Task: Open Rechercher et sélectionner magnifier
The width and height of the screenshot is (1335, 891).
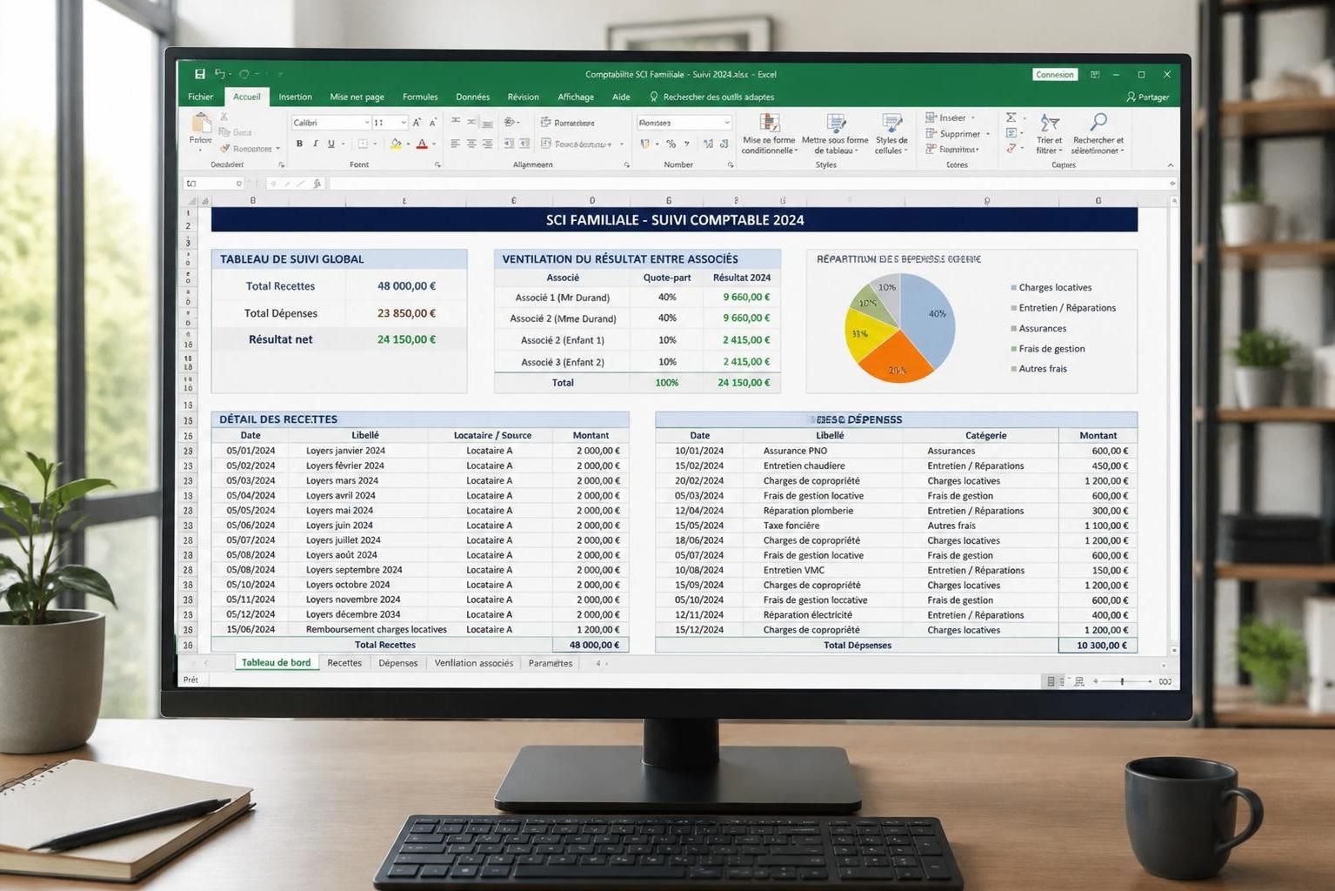Action: coord(1098,133)
